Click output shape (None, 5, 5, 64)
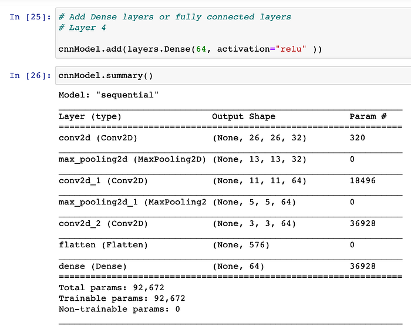 (x=254, y=202)
